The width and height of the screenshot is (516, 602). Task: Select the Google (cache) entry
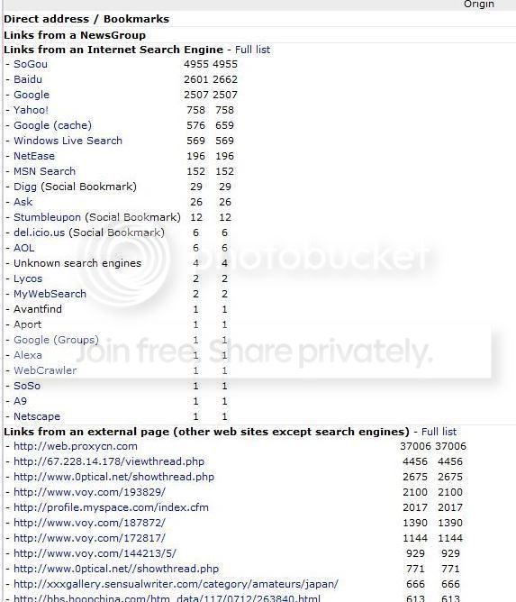[52, 125]
